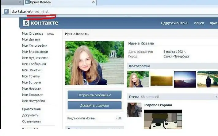Viewport: 218px width, 136px height.
Task: Open the large profile photo
Action: click(94, 63)
